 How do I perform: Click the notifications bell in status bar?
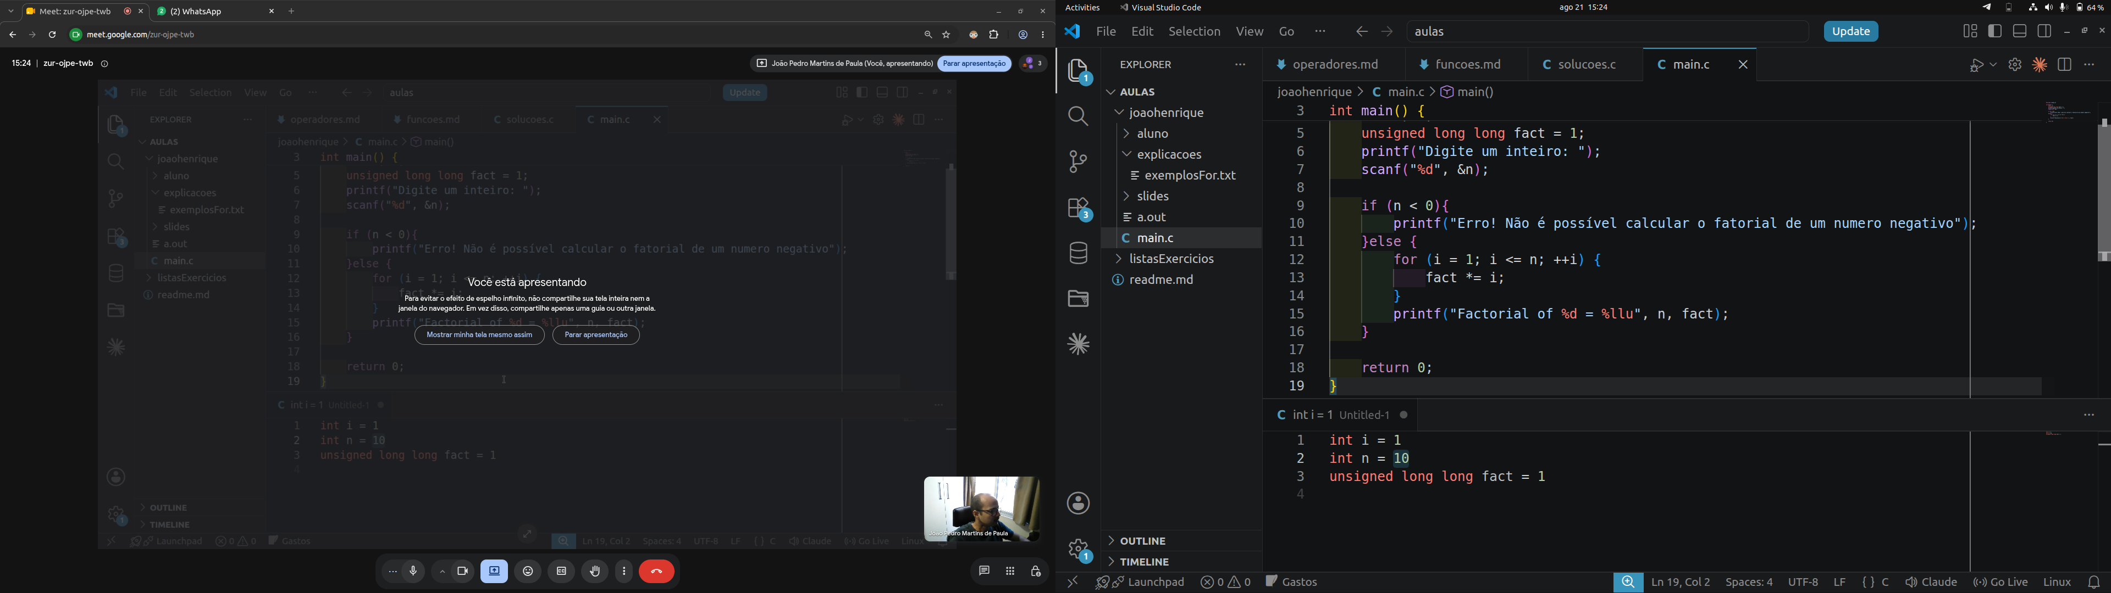(x=2095, y=583)
